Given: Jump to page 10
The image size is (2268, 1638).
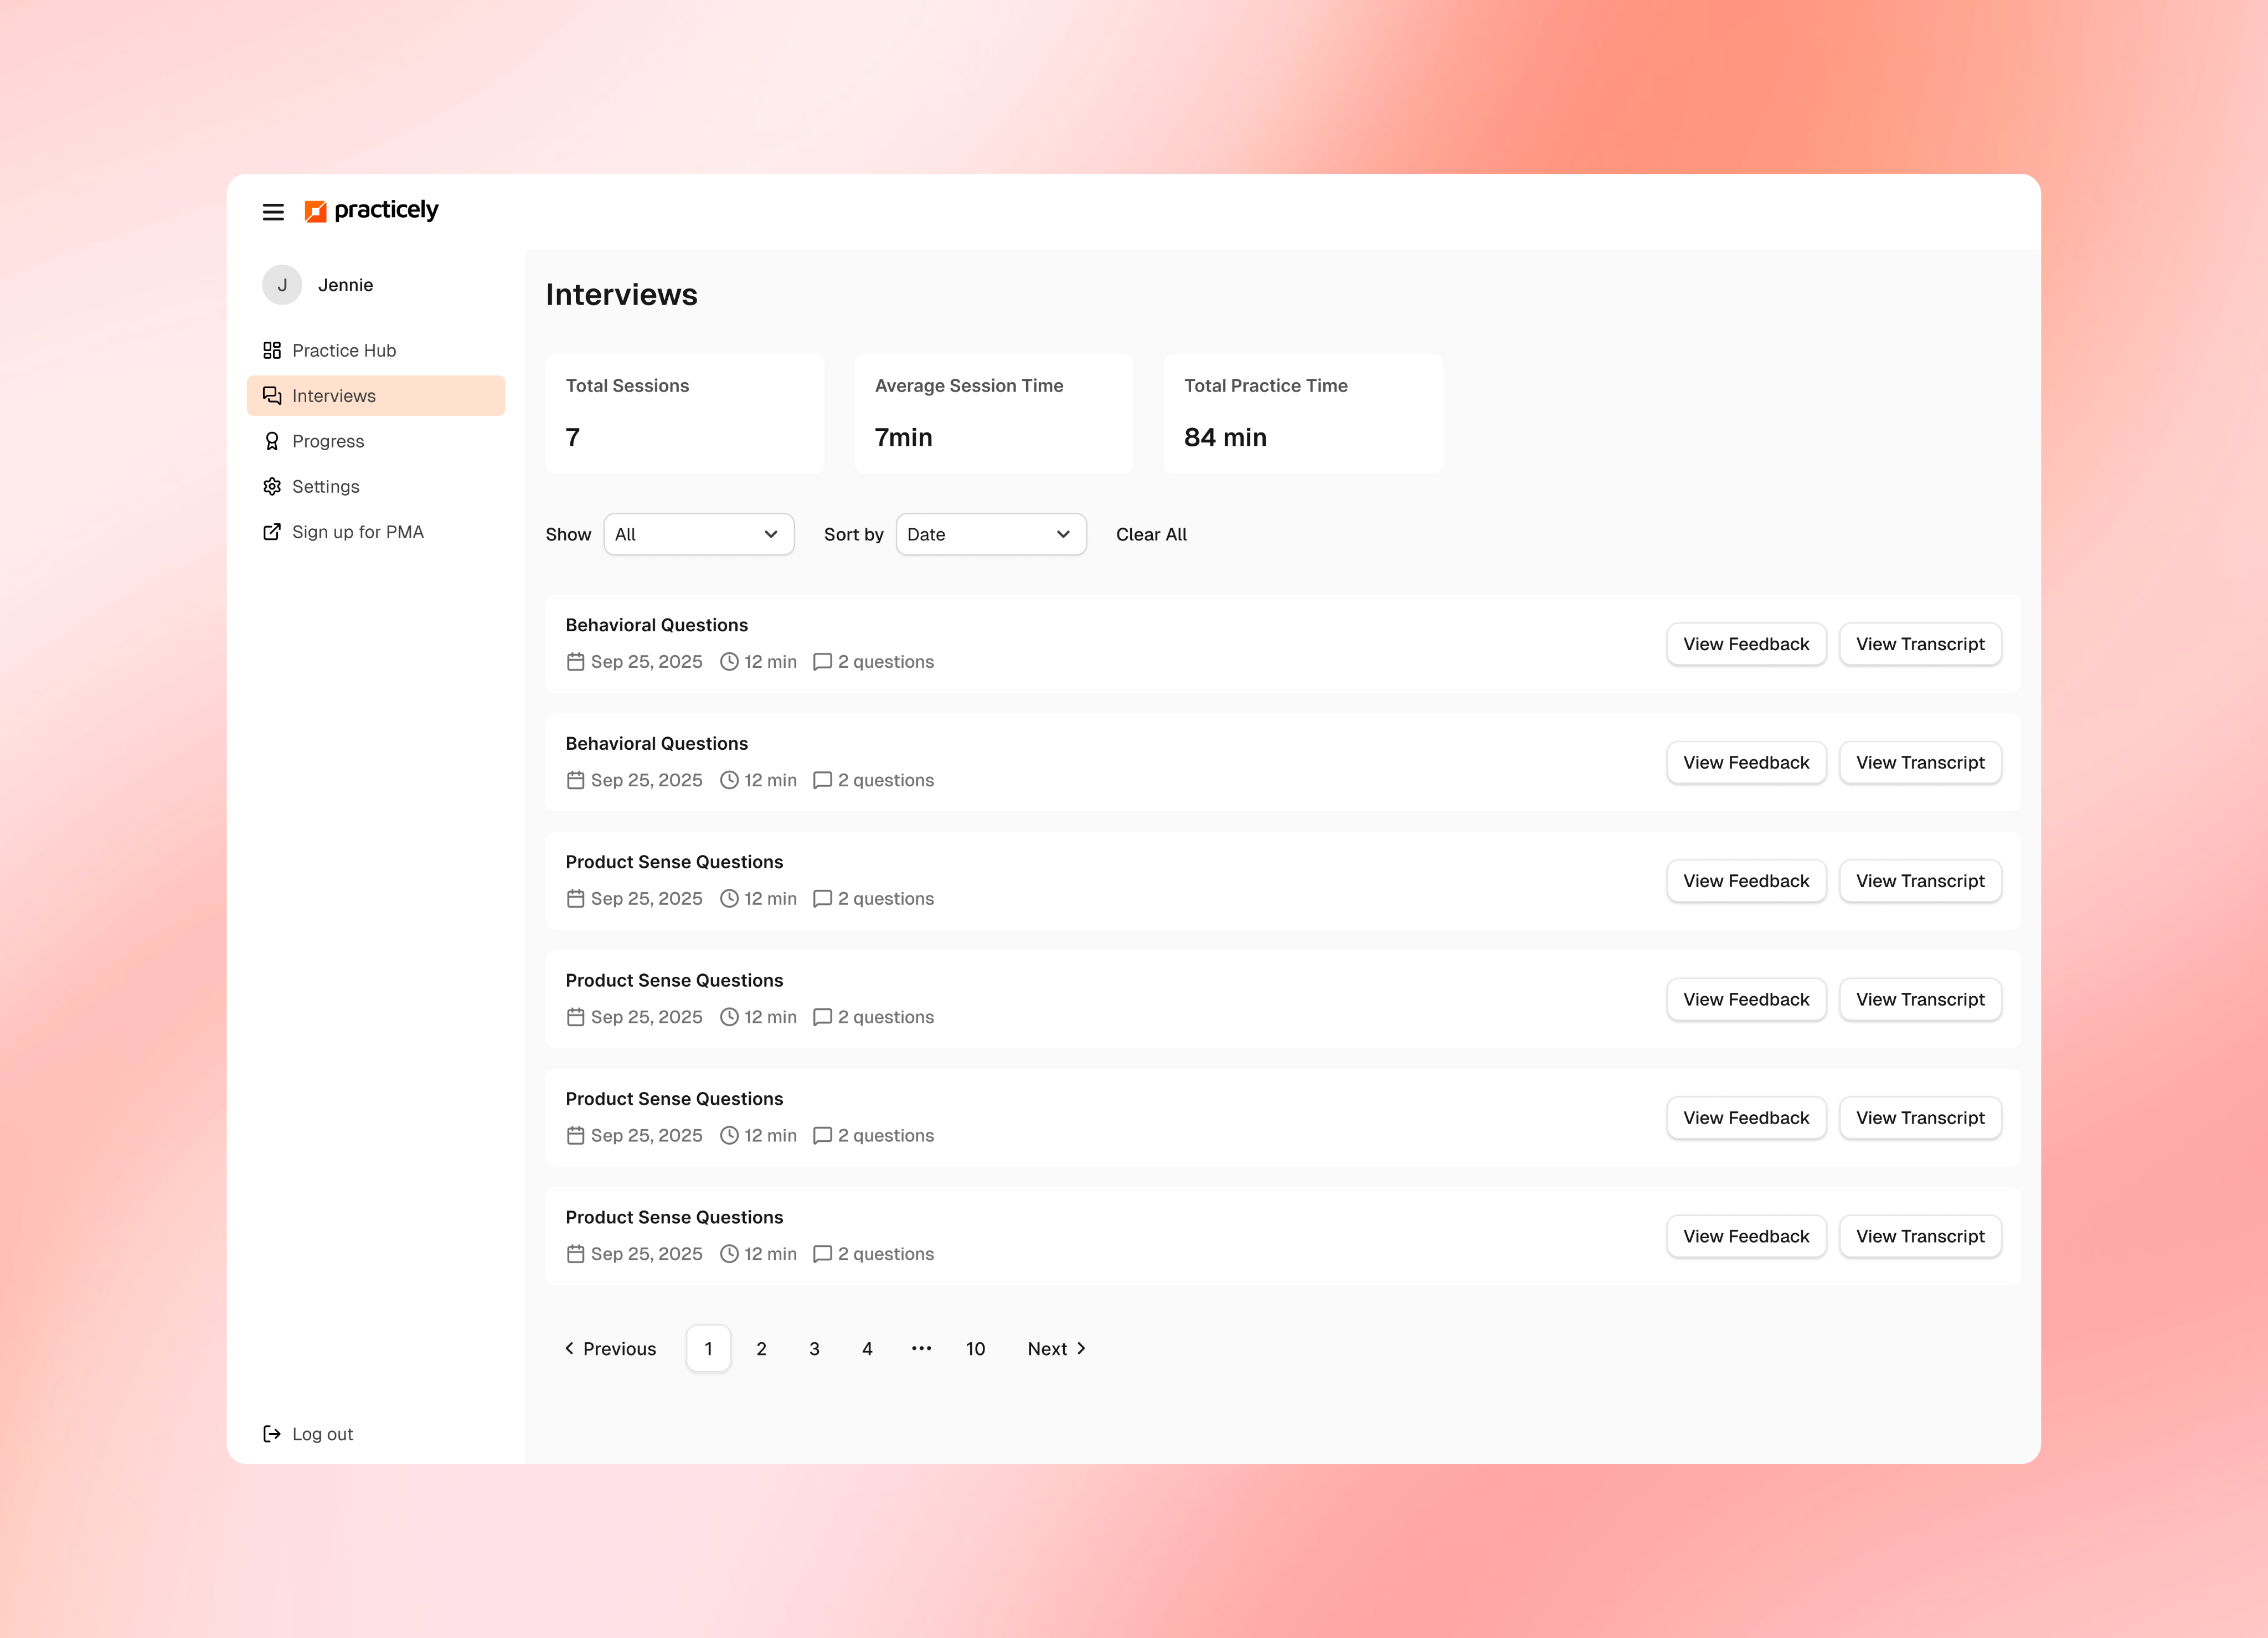Looking at the screenshot, I should (x=975, y=1348).
